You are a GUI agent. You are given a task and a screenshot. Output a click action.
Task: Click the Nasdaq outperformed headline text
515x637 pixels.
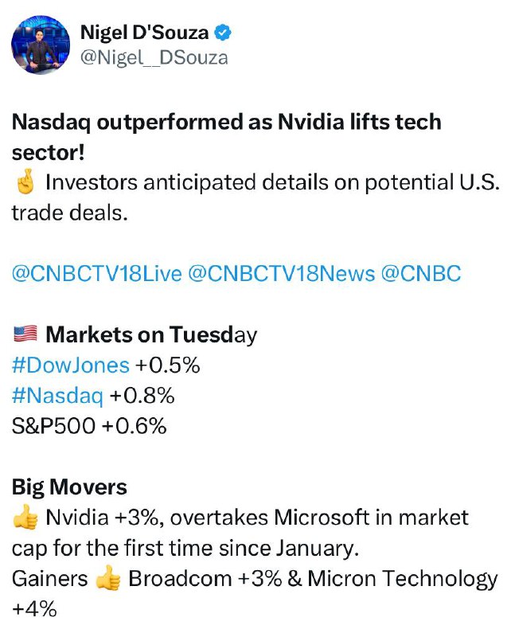tap(227, 137)
